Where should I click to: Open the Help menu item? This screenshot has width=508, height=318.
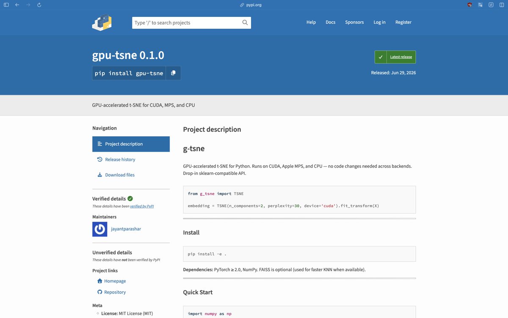(311, 22)
